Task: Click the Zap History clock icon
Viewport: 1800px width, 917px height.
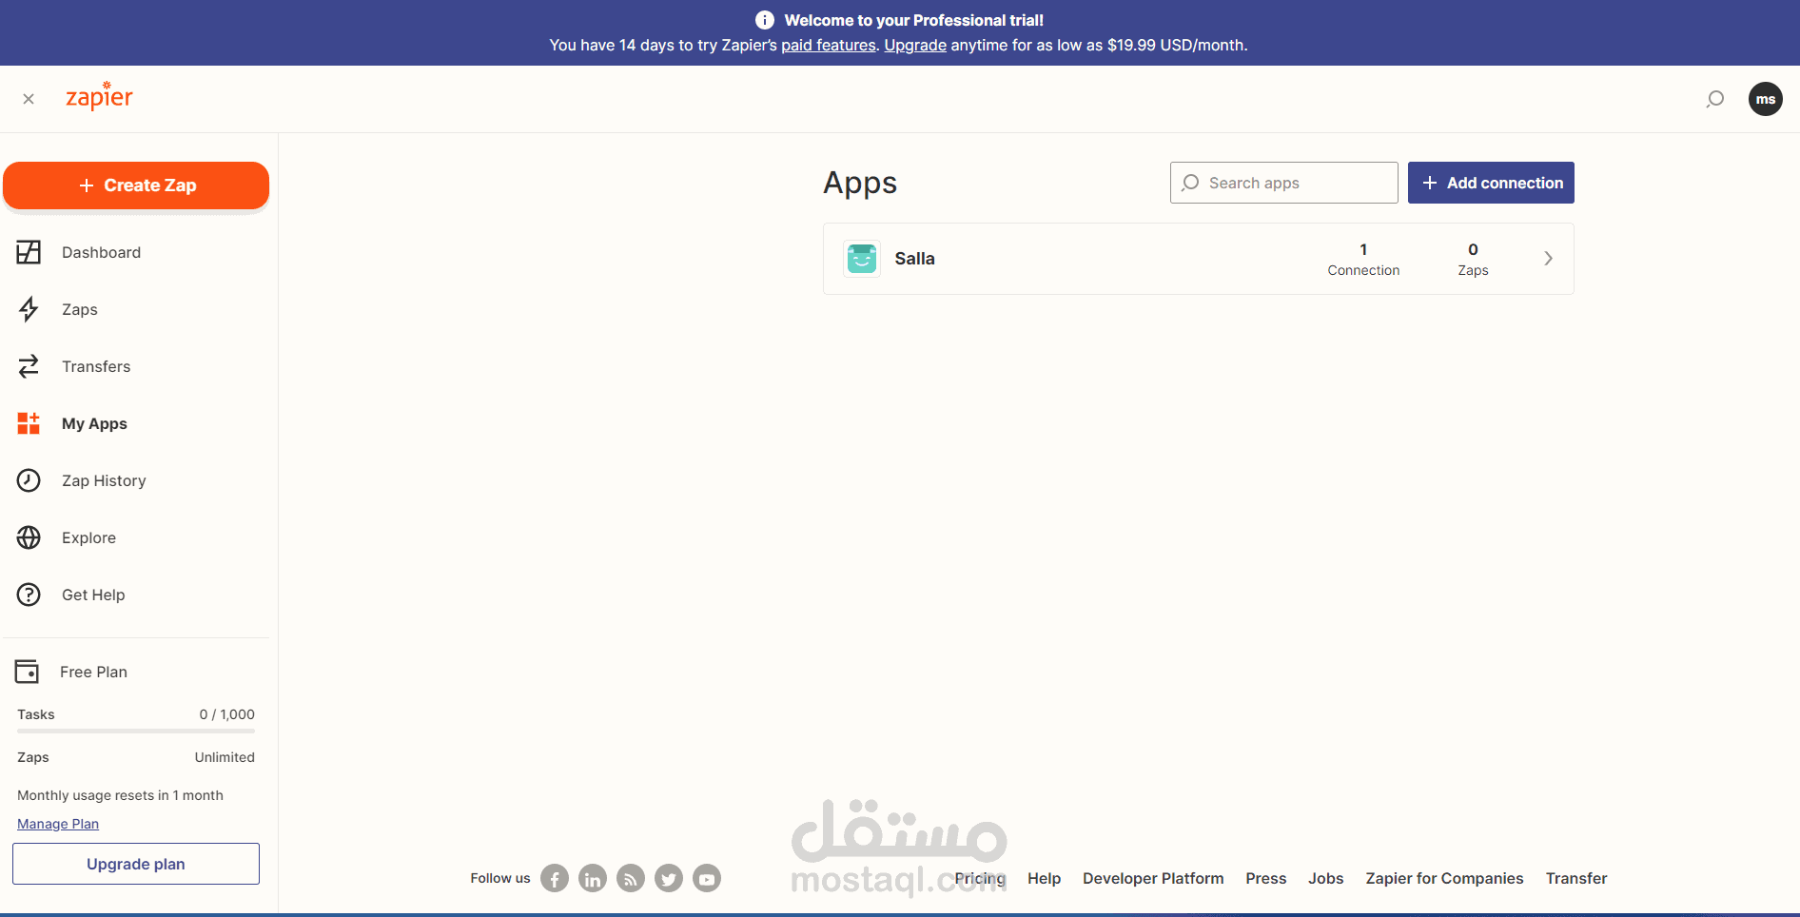Action: 29,480
